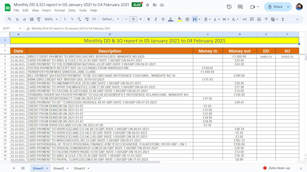This screenshot has width=307, height=172.
Task: Open horizontal align dropdown
Action: (x=207, y=19)
